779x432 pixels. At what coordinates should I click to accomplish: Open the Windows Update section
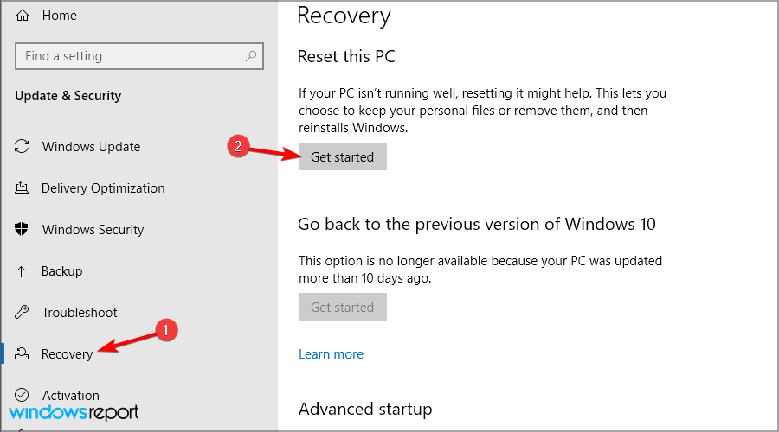point(91,147)
